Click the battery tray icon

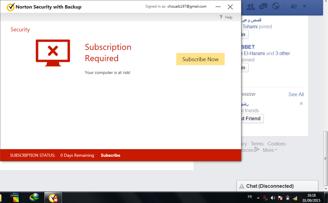(x=288, y=198)
